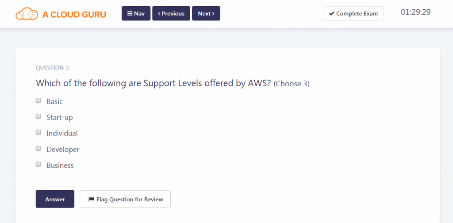Click the A CLOUD GURU brand text
Screen dimensions: 453x223
point(74,15)
